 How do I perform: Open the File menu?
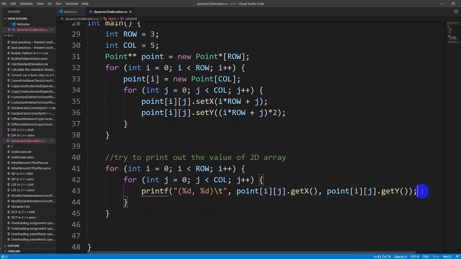pyautogui.click(x=4, y=4)
